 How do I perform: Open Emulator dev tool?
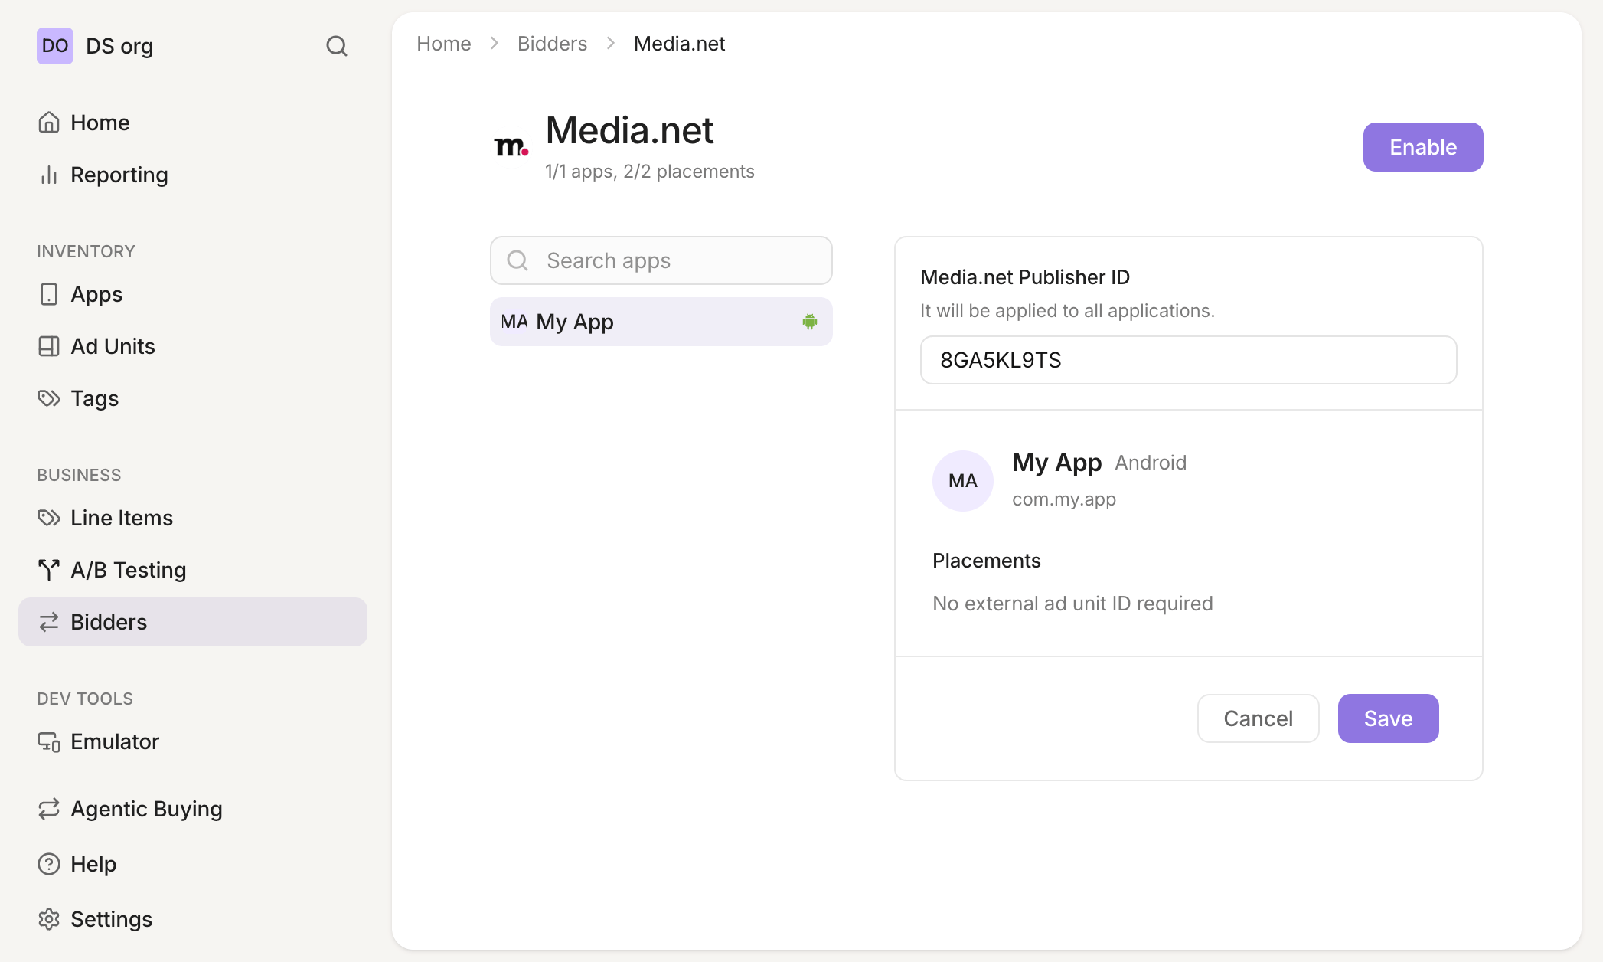(x=193, y=741)
